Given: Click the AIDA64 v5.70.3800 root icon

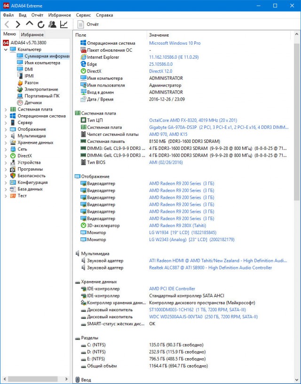Looking at the screenshot, I should click(6, 43).
